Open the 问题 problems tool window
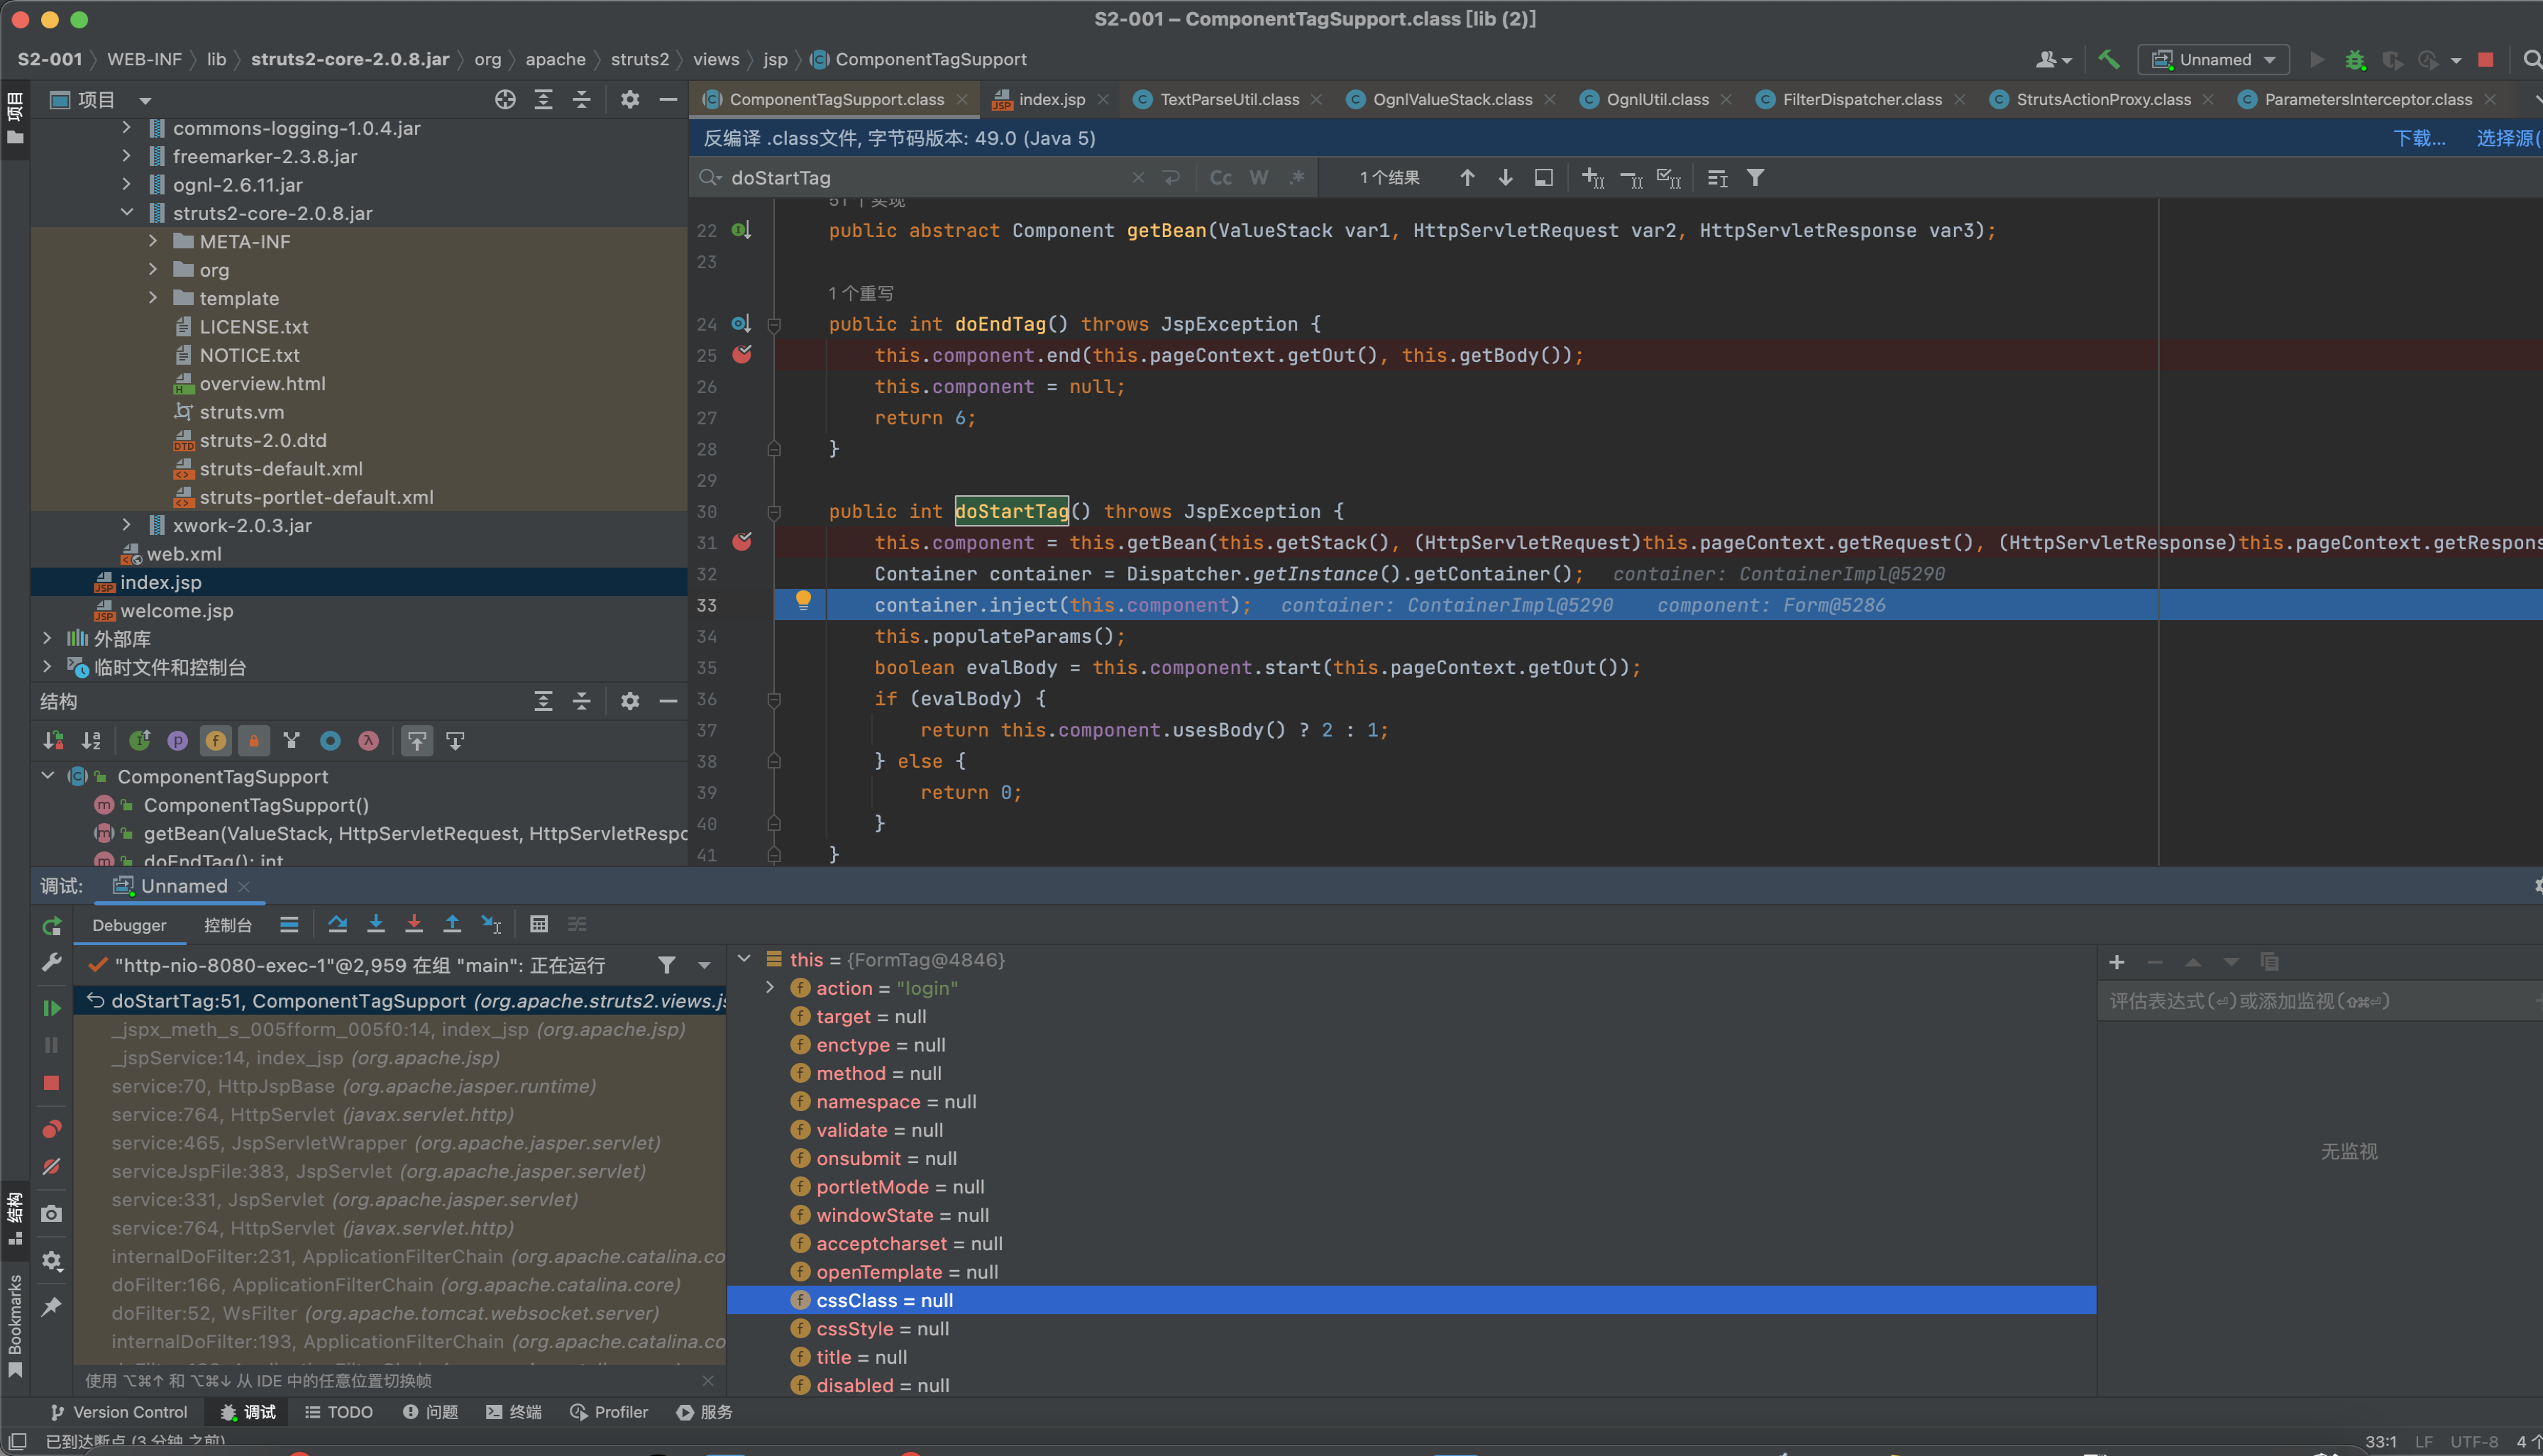 click(431, 1412)
